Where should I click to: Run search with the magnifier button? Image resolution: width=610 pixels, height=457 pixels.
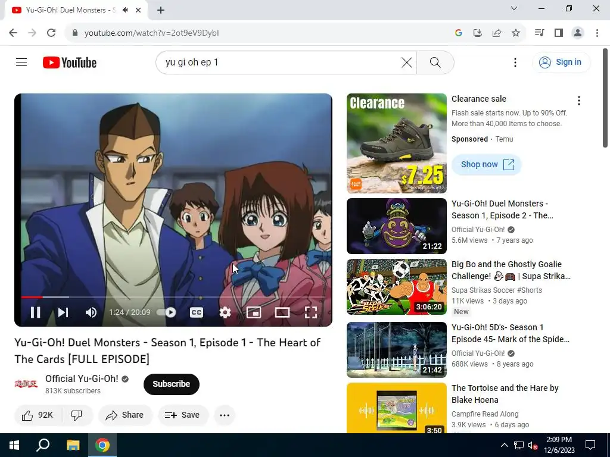(x=435, y=62)
